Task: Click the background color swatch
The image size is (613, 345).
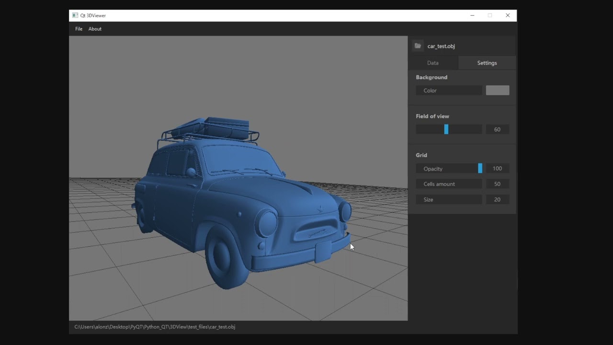Action: coord(498,90)
